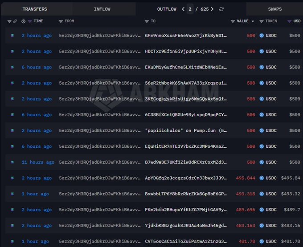
Task: Open transaction icon for ApYDGfq2oJcc row
Action: tap(12, 178)
